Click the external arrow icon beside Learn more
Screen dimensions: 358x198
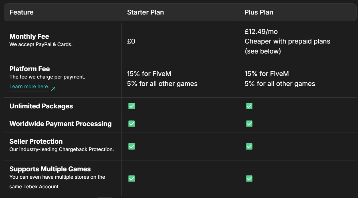(53, 89)
